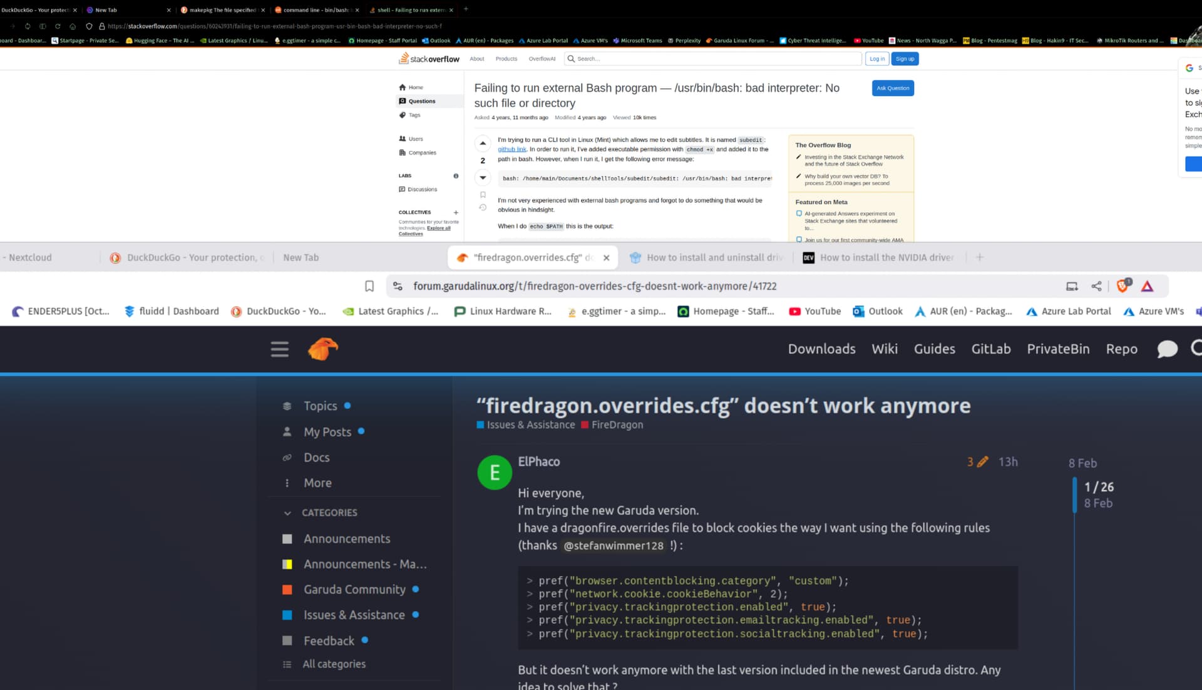The width and height of the screenshot is (1202, 690).
Task: Bookmark the Stack Overflow question
Action: click(x=483, y=195)
